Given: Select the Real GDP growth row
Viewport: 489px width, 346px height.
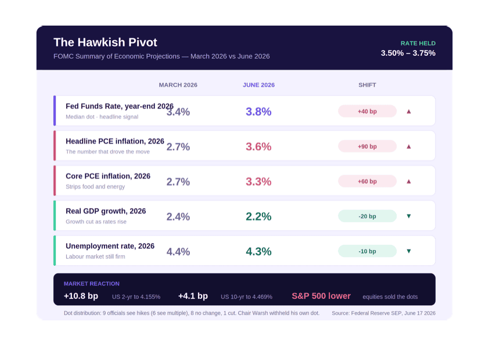Looking at the screenshot, I should pos(245,216).
